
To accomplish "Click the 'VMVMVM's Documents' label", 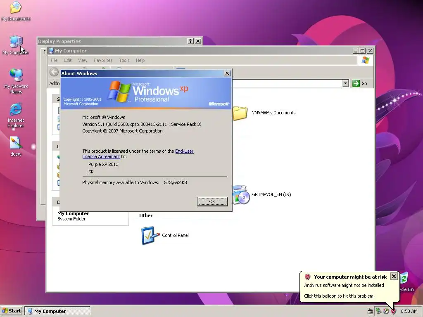I will pyautogui.click(x=273, y=113).
